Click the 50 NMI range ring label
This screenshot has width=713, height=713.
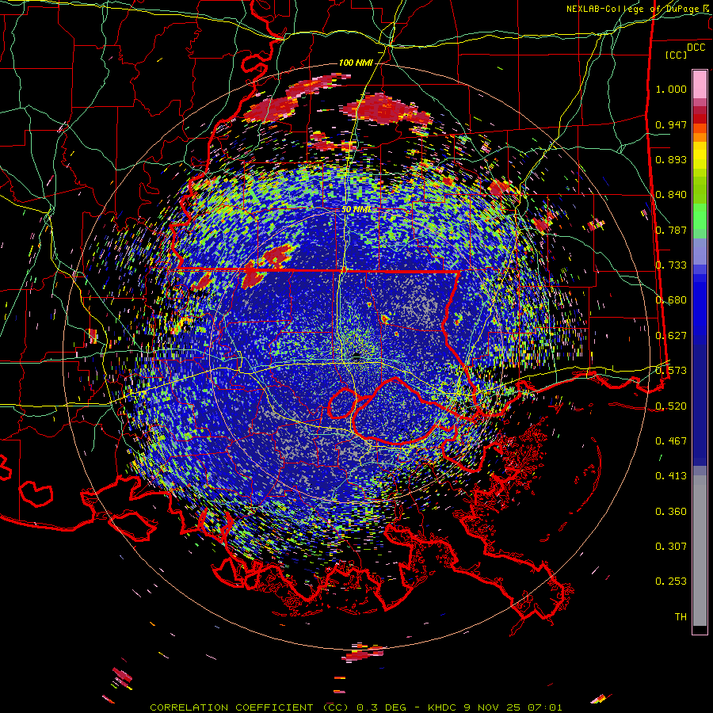tap(356, 209)
